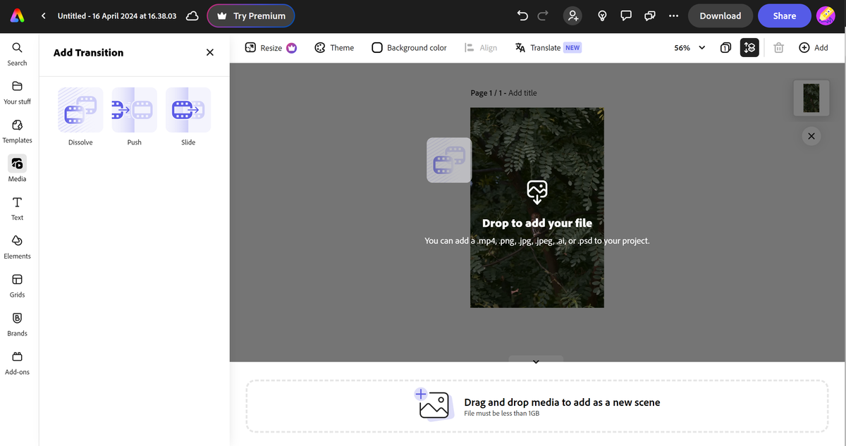Redo the last action
This screenshot has width=846, height=446.
[543, 16]
